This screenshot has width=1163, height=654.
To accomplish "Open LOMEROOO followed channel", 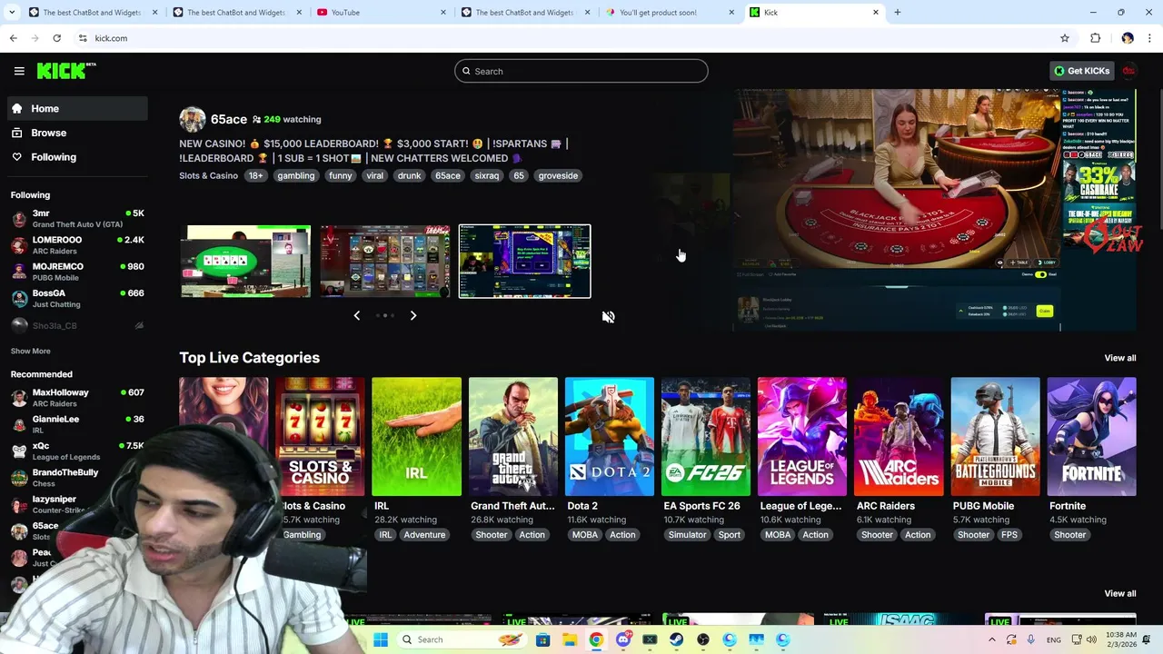I will [x=77, y=245].
